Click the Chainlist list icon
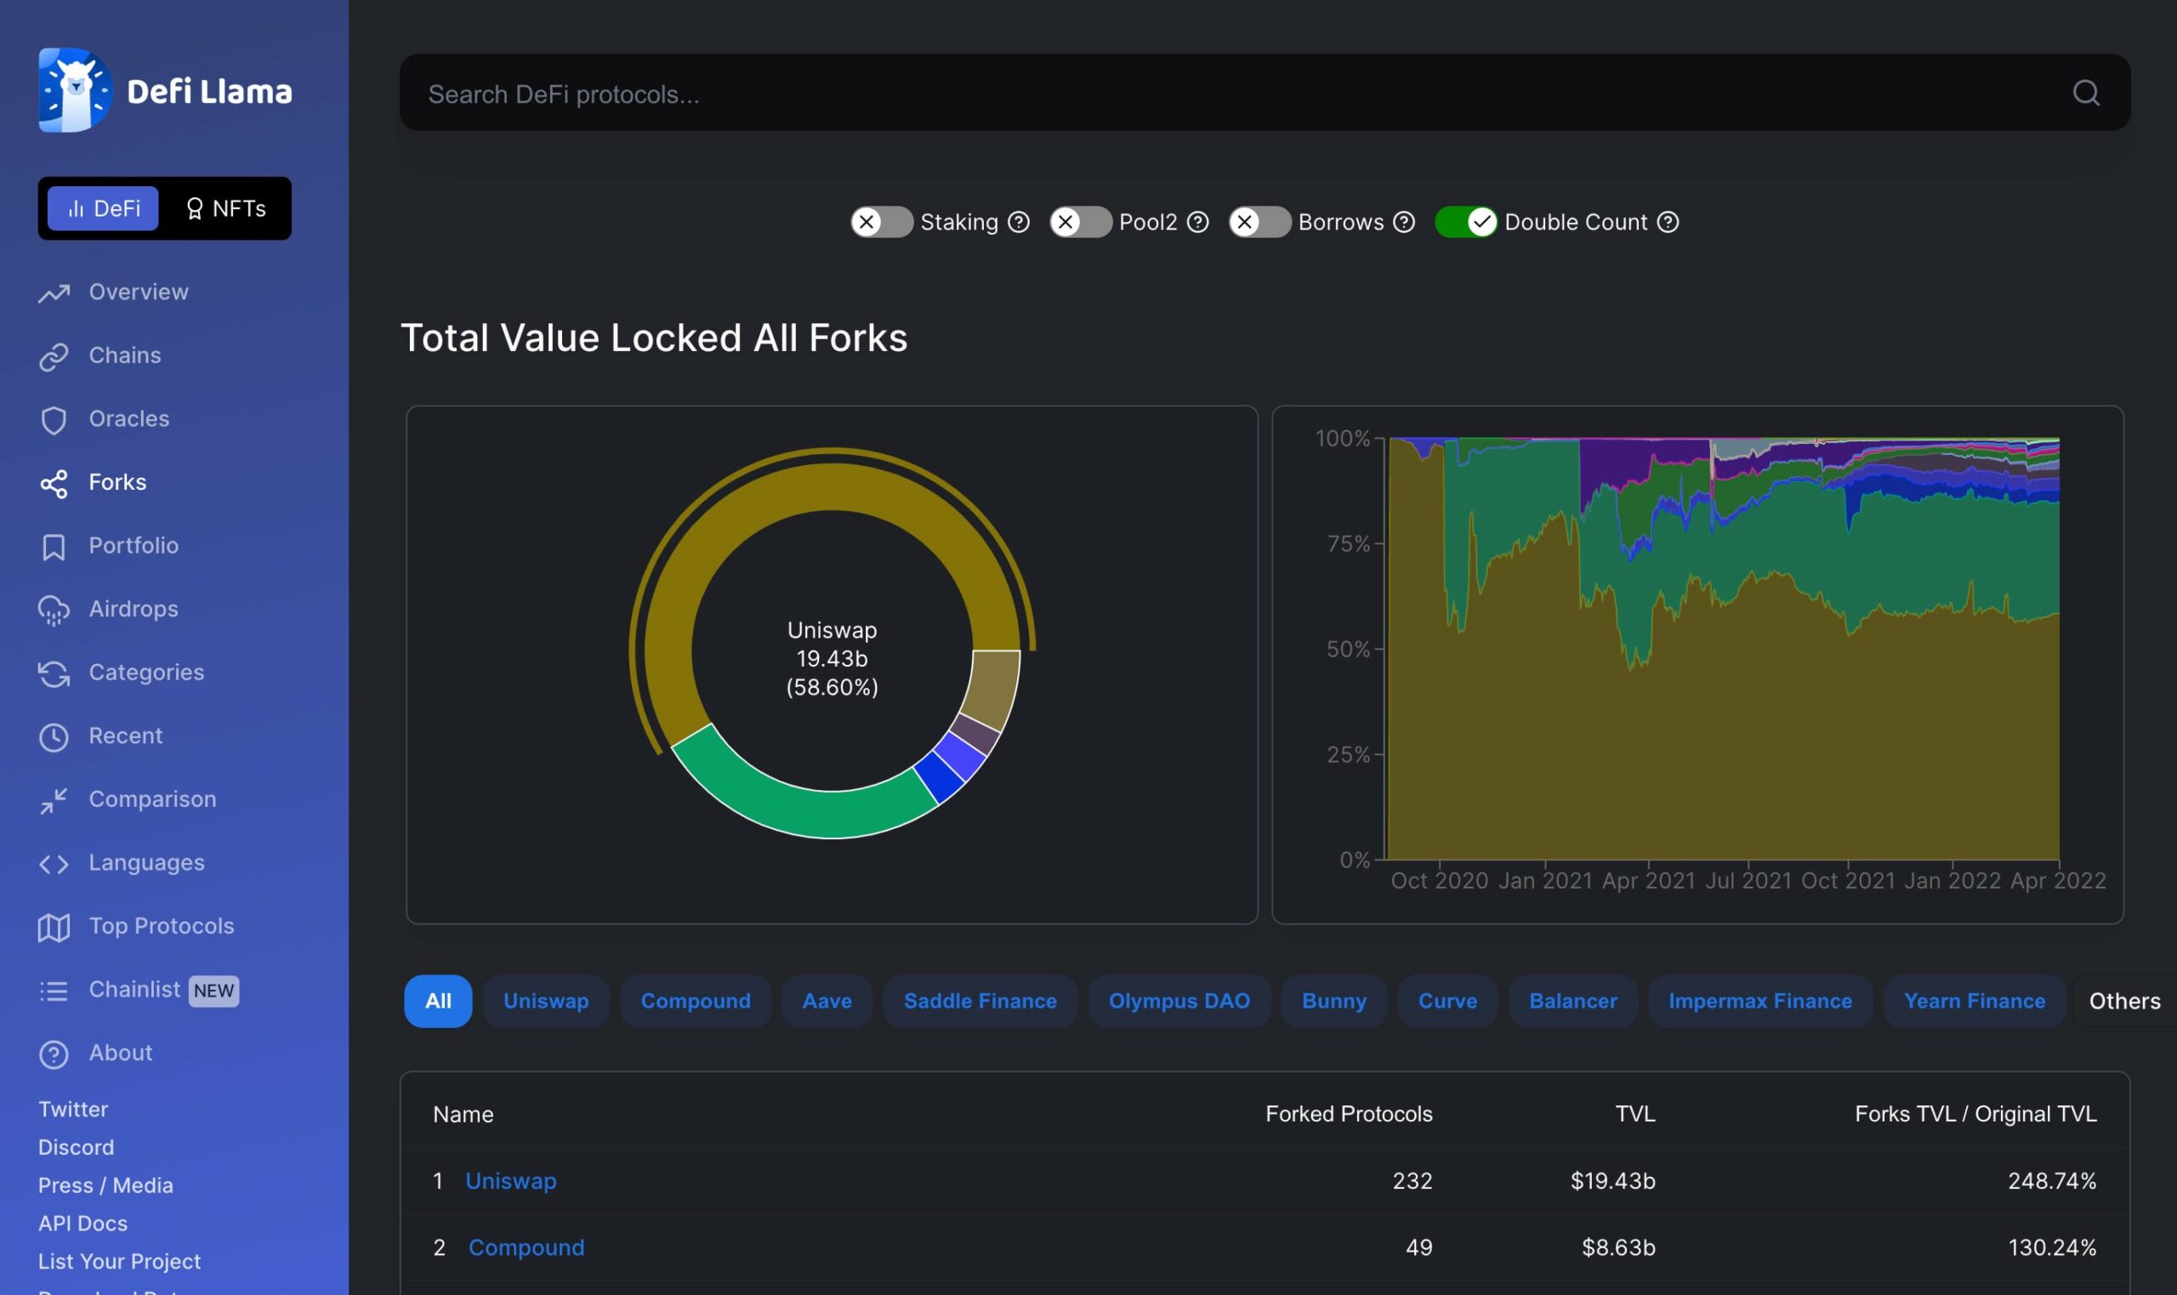 [x=54, y=991]
